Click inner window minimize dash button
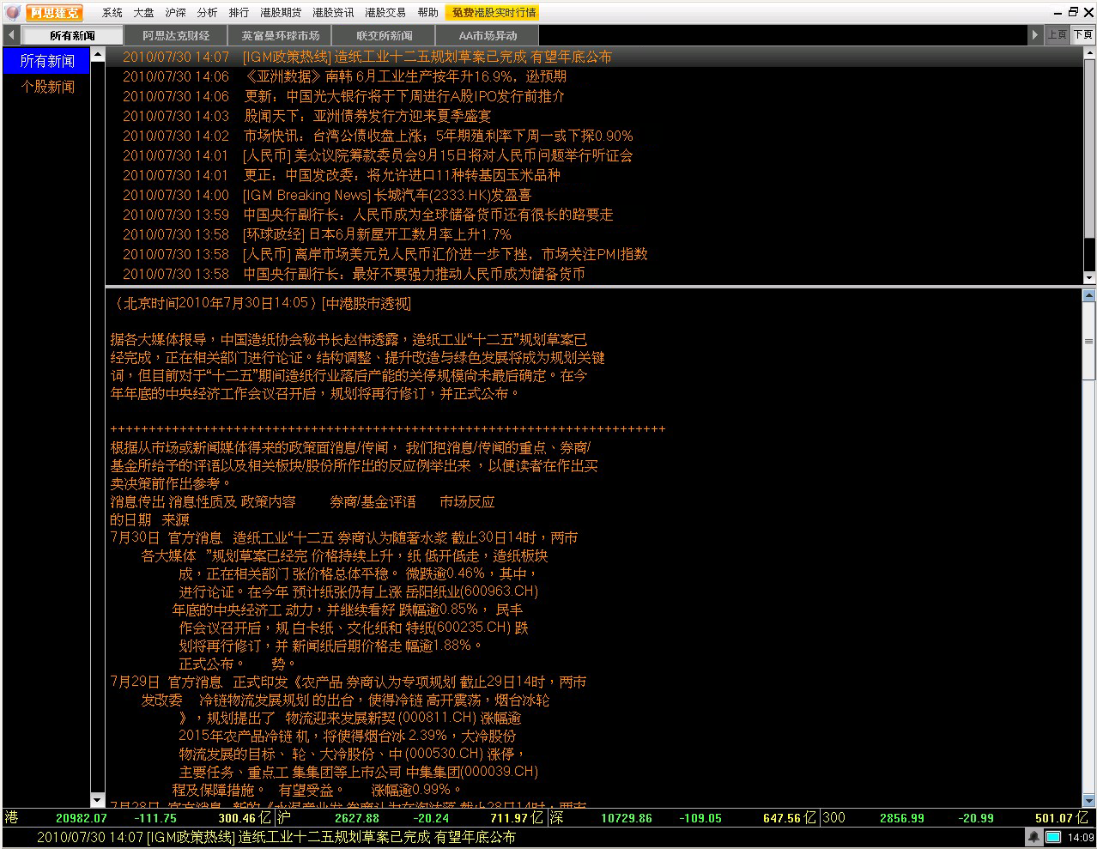The height and width of the screenshot is (849, 1097). [1058, 12]
